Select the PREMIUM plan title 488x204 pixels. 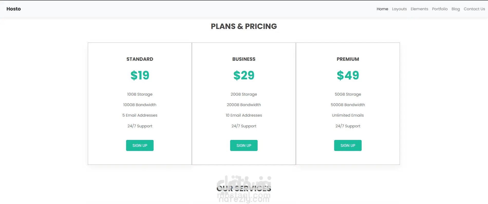click(x=348, y=59)
